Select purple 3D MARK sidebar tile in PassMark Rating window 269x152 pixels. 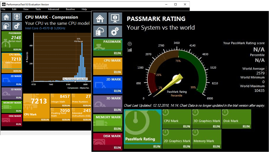[108, 104]
